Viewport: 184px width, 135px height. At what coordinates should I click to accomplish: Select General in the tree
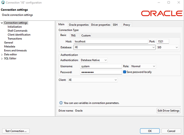pyautogui.click(x=9, y=42)
